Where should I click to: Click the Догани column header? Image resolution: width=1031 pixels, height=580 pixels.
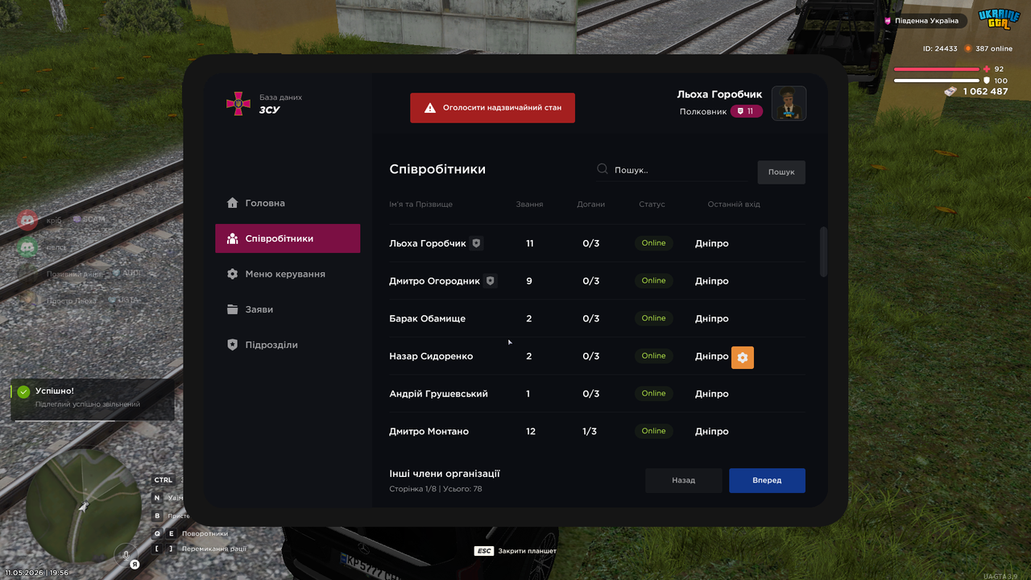[590, 205]
